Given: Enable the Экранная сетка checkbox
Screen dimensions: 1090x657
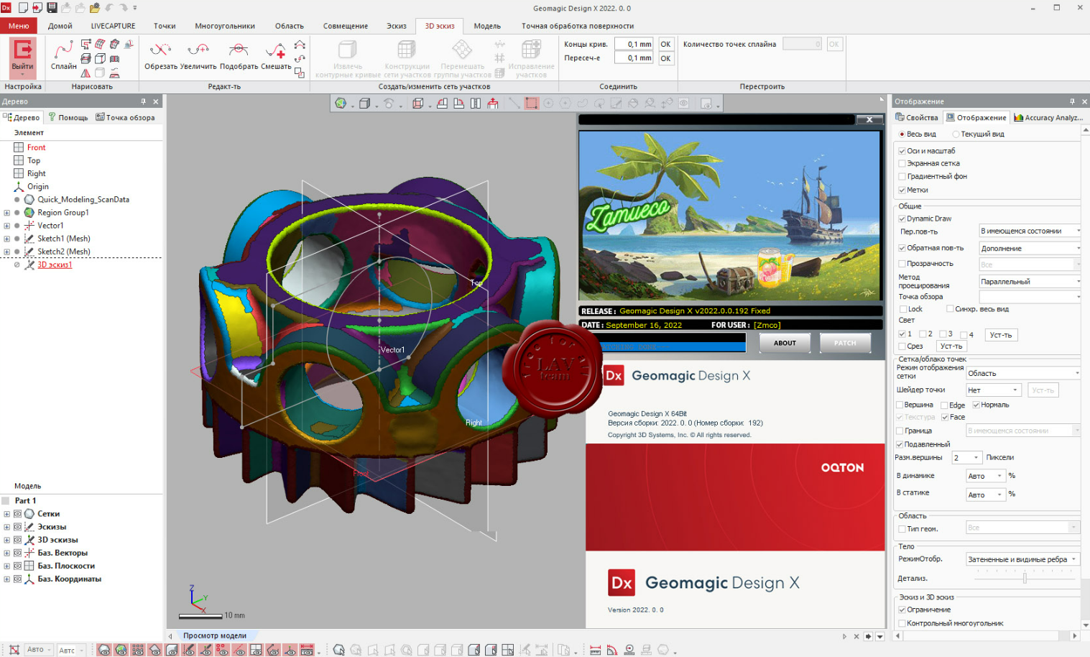Looking at the screenshot, I should click(x=902, y=164).
